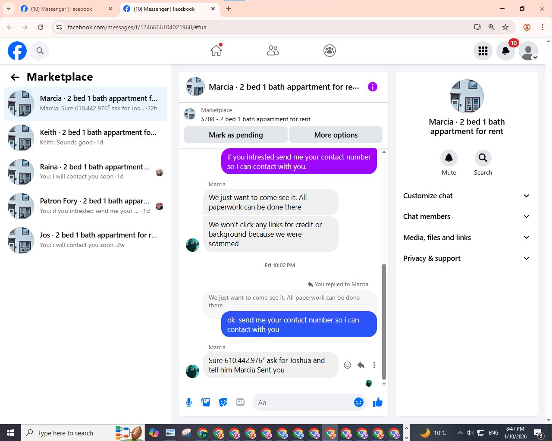Click the large listing thumbnail in the right panel

(x=467, y=96)
